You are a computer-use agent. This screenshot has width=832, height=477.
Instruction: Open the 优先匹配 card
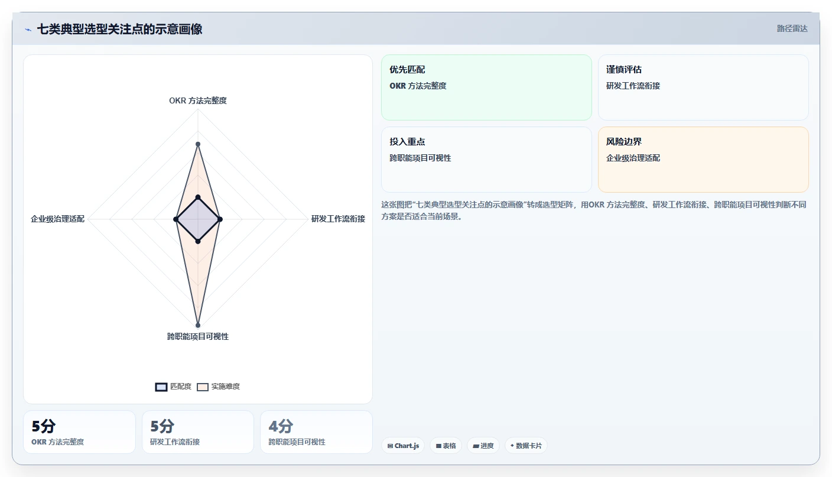click(x=486, y=87)
